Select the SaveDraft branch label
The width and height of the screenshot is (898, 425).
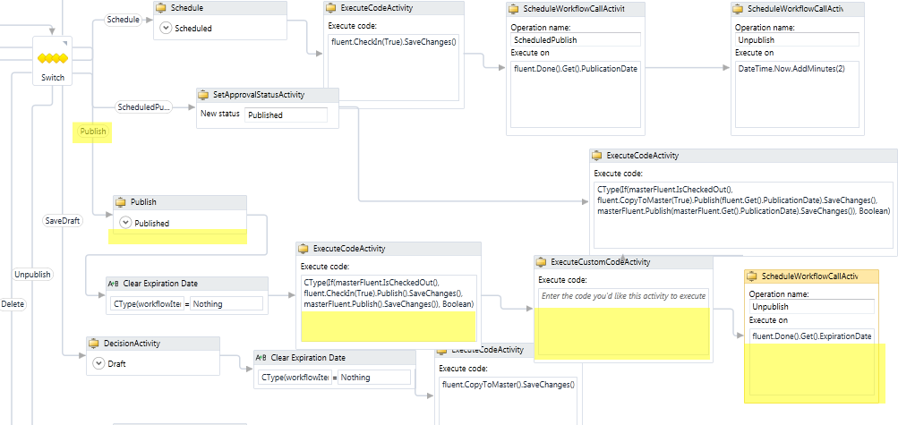(x=63, y=220)
